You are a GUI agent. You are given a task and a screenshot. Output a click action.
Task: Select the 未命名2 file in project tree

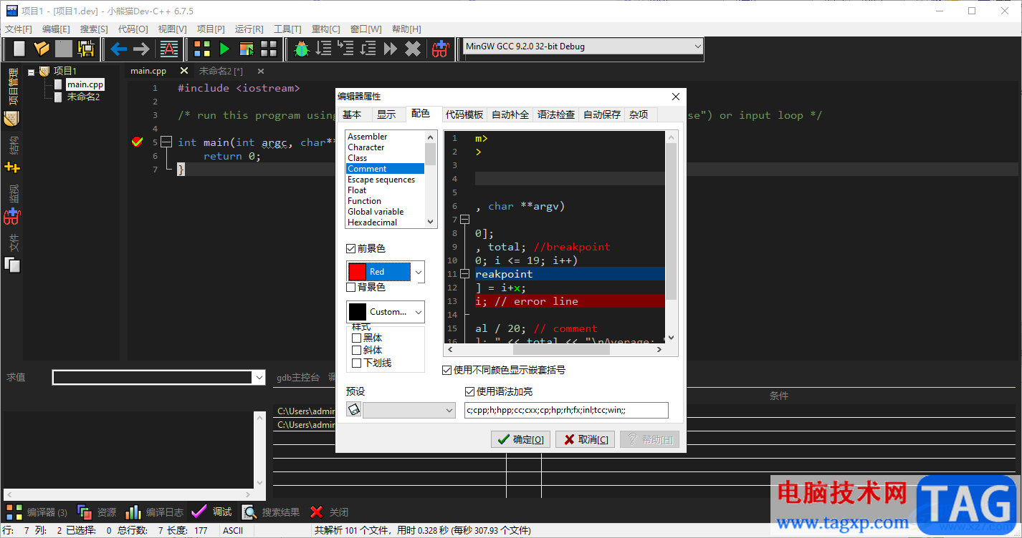[x=83, y=97]
